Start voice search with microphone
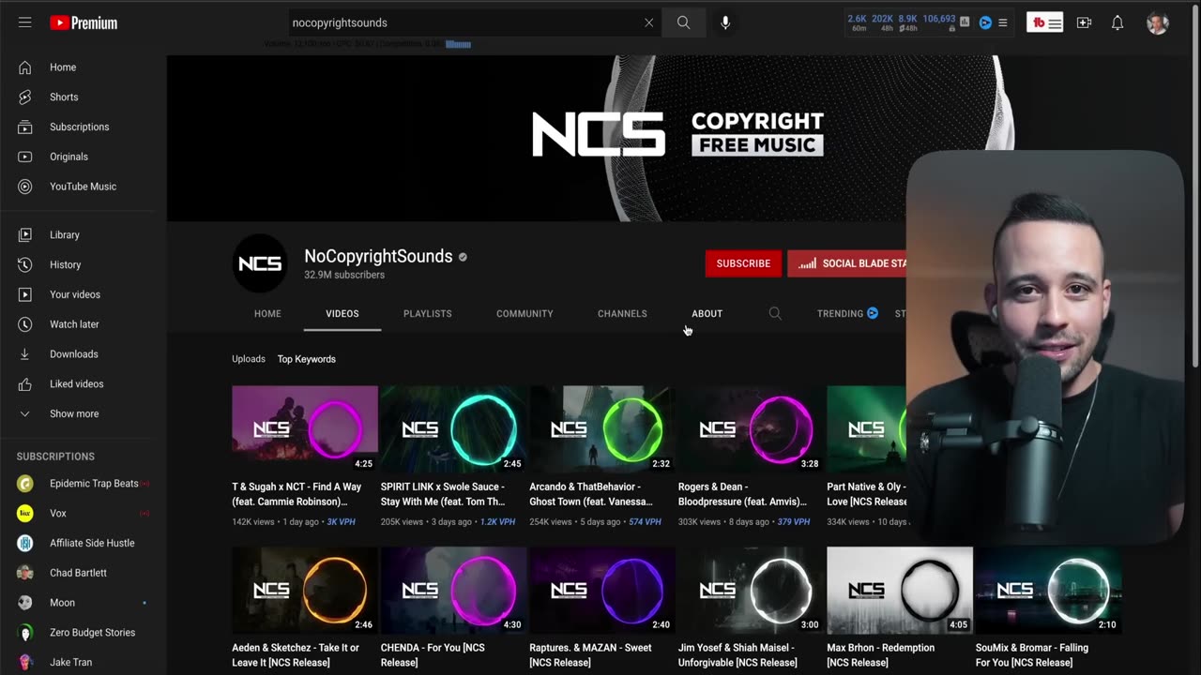Image resolution: width=1201 pixels, height=675 pixels. click(x=725, y=22)
